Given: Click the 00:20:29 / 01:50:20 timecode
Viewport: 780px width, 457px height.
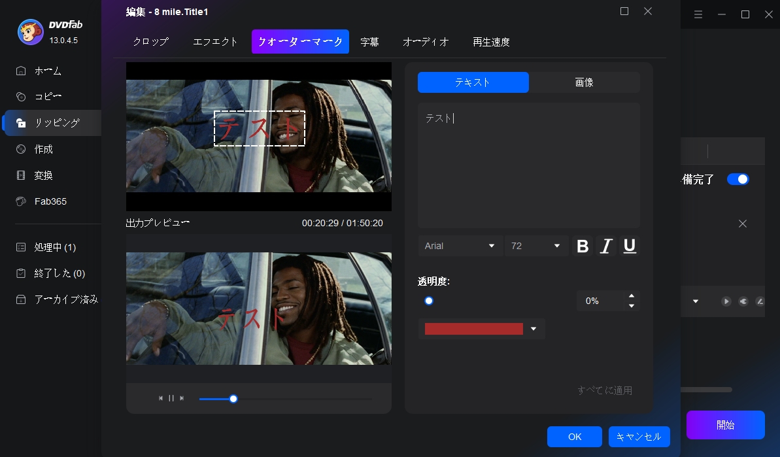Looking at the screenshot, I should pos(342,224).
